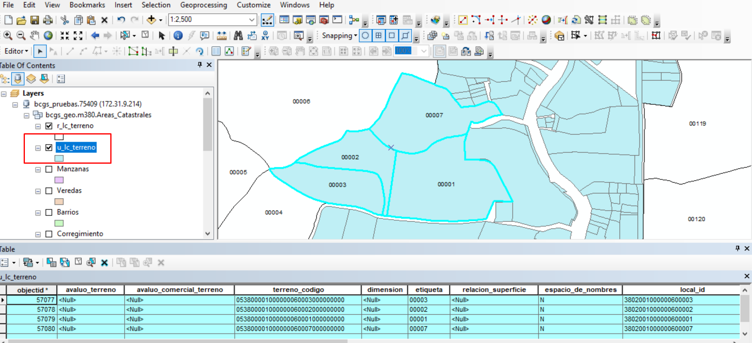
Task: Select the Pan hand tool
Action: pos(34,36)
